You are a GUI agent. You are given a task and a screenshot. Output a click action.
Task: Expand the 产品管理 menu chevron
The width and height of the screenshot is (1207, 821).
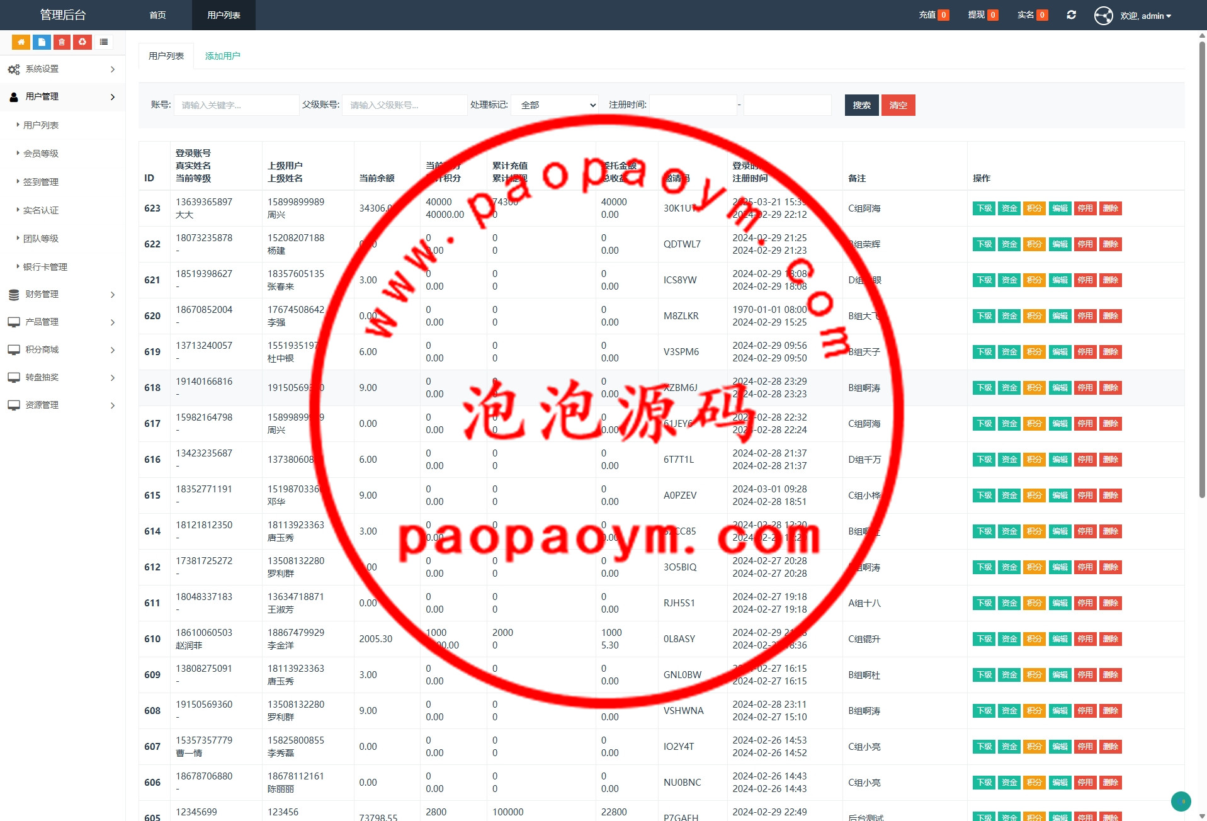coord(113,322)
